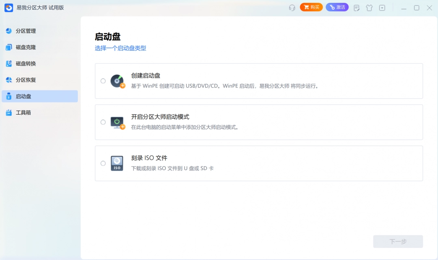The height and width of the screenshot is (260, 438).
Task: Click the WinPE bootable description text
Action: [x=225, y=86]
